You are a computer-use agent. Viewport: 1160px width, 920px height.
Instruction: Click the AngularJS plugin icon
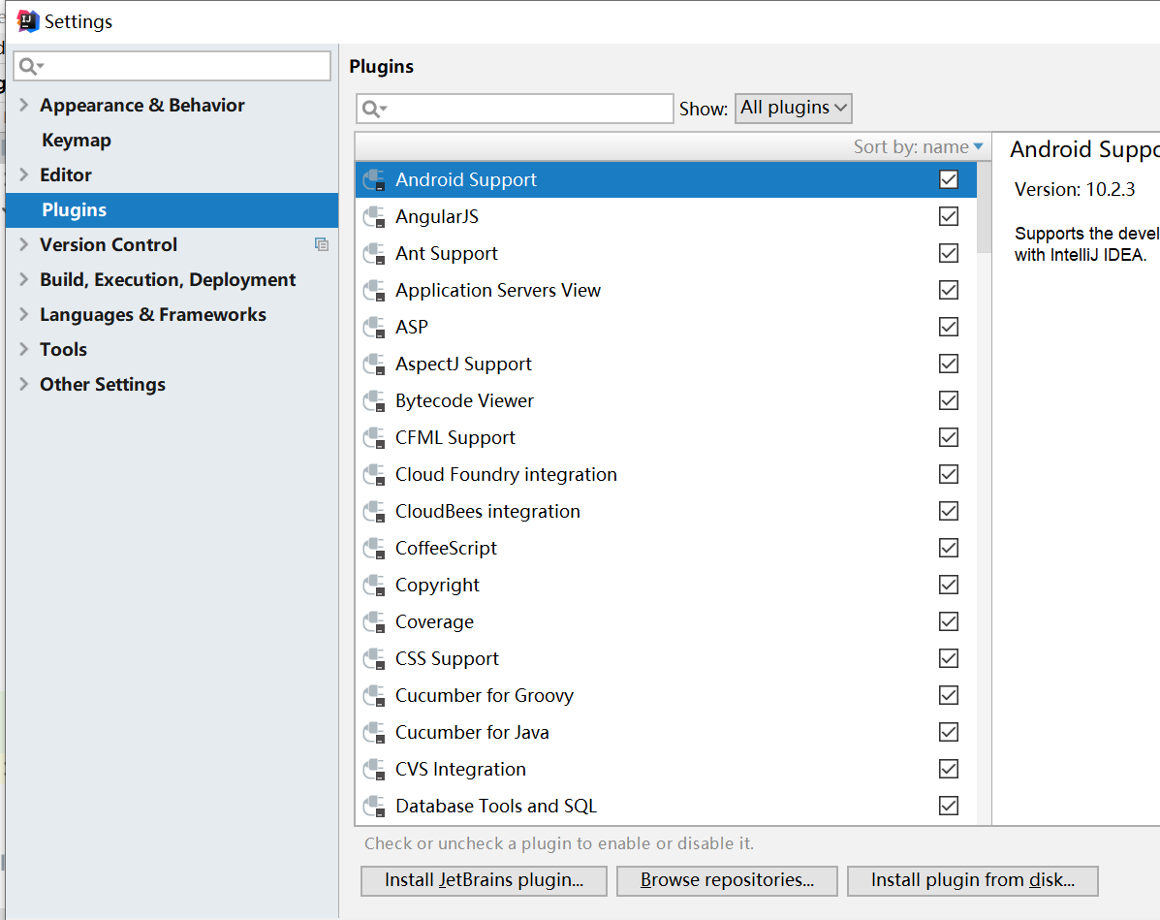[x=374, y=217]
